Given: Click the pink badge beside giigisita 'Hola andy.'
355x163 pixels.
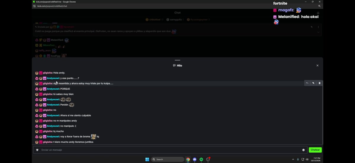Looking at the screenshot, I should [41, 73].
